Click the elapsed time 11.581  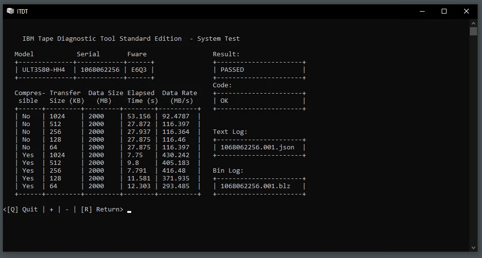(139, 178)
